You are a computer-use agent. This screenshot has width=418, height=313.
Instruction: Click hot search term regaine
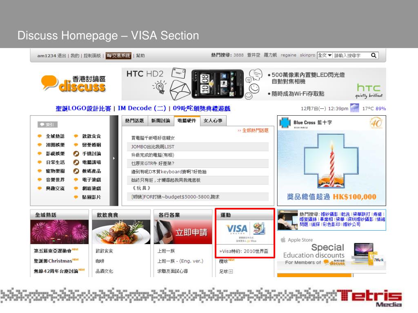289,55
